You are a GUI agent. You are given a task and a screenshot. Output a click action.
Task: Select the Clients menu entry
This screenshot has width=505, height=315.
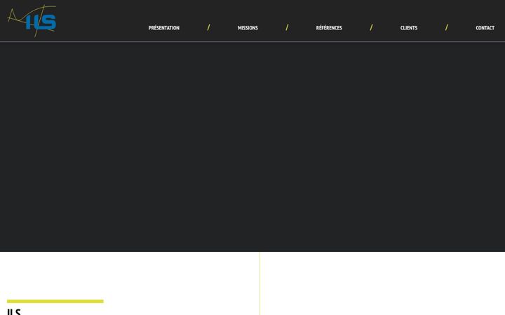[409, 28]
